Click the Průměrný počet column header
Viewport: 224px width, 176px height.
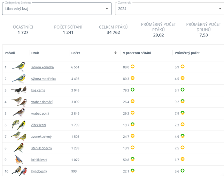187,53
